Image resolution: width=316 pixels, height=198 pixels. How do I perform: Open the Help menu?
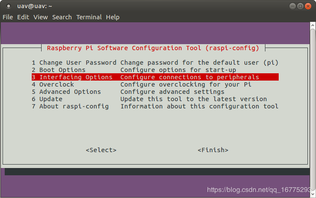[x=113, y=17]
